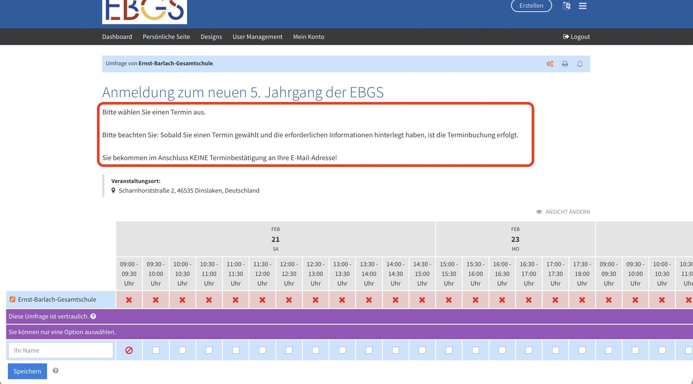The height and width of the screenshot is (384, 693).
Task: Select the 15:00 - 15:30 Monday checkbox
Action: point(449,350)
